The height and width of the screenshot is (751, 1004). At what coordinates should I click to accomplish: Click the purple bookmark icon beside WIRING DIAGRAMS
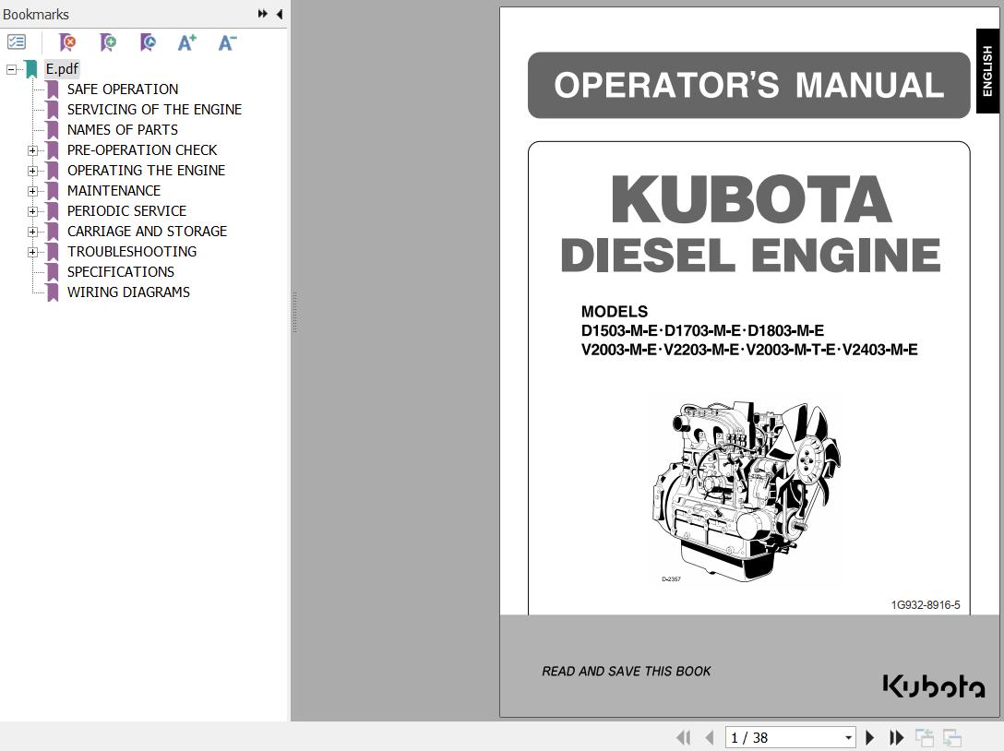pyautogui.click(x=53, y=292)
